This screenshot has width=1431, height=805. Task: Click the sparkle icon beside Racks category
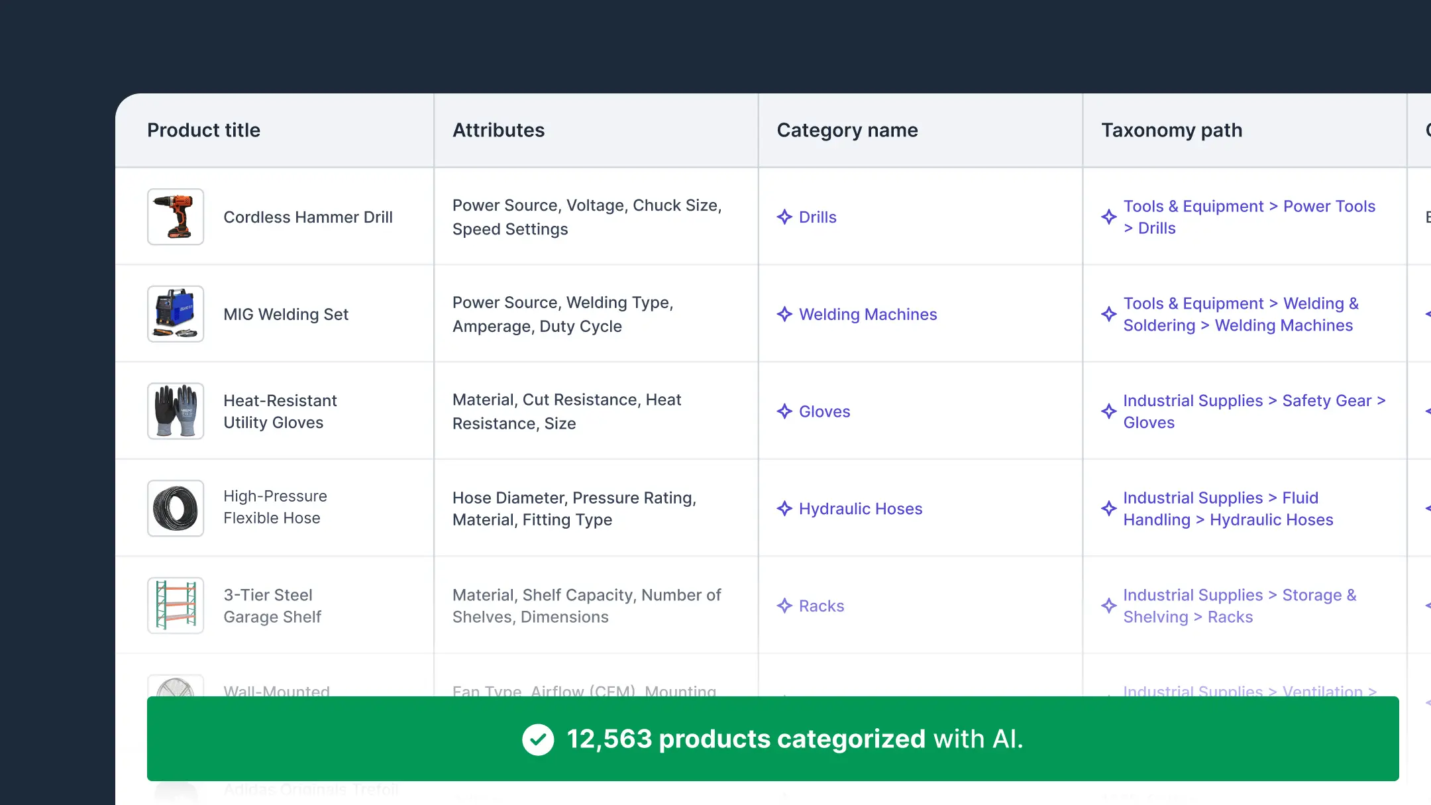[x=785, y=606]
